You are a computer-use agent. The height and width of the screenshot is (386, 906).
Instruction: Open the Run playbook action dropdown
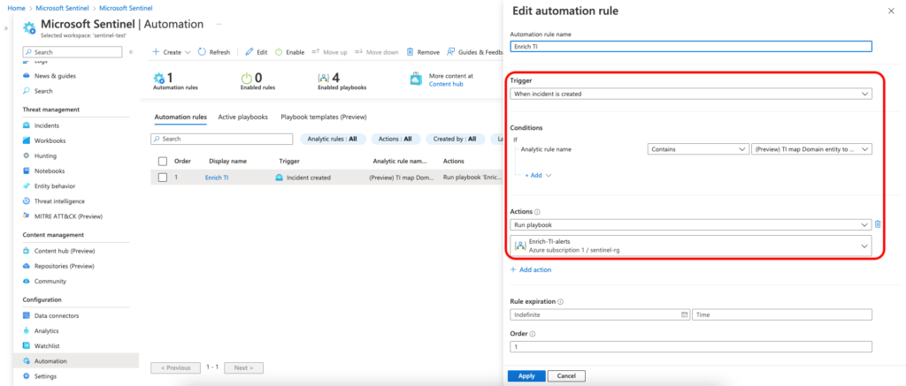[x=690, y=223]
